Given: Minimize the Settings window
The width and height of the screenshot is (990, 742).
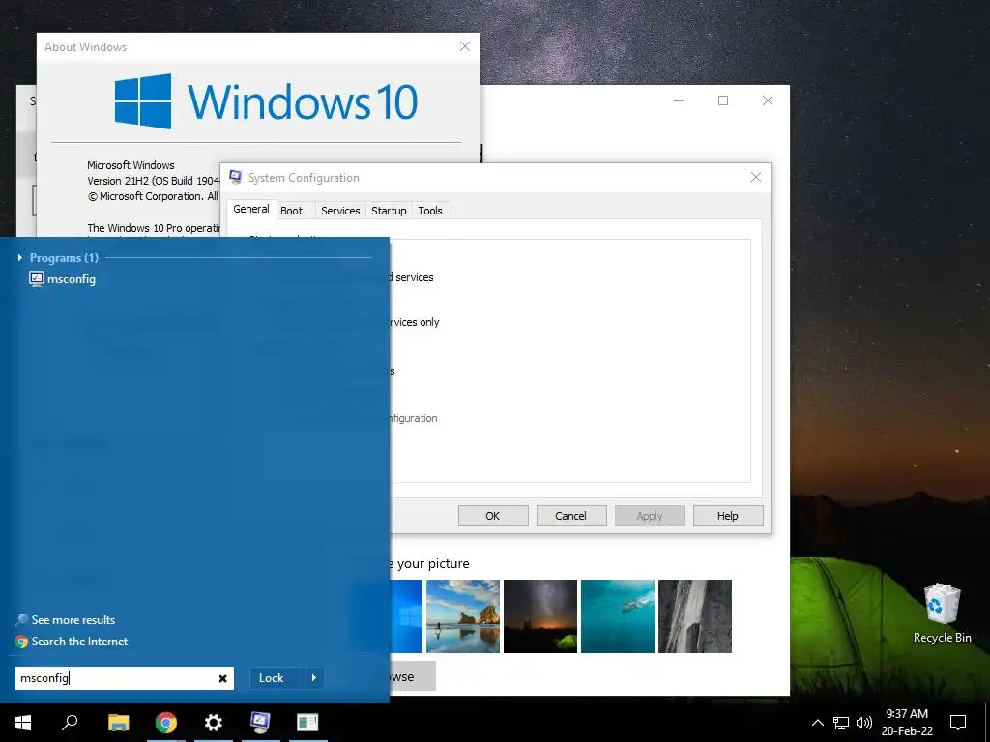Looking at the screenshot, I should 679,100.
